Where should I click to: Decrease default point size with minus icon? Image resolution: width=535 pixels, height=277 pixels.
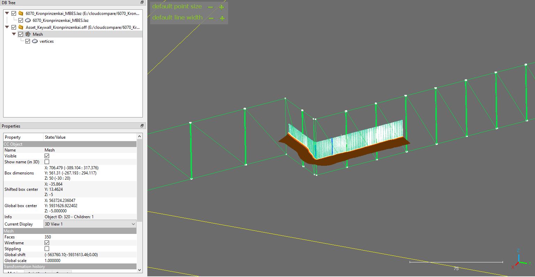click(x=210, y=7)
